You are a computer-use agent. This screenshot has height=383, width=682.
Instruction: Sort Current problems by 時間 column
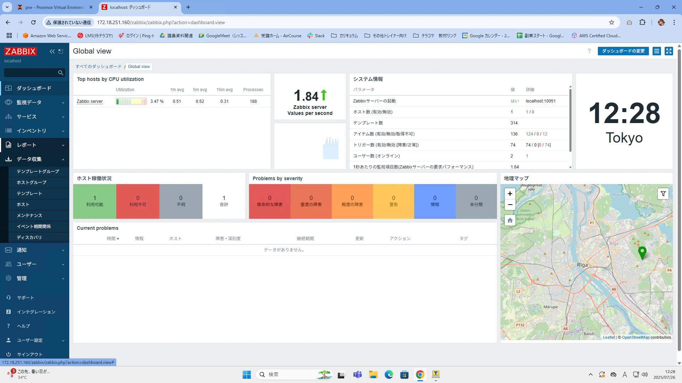point(113,239)
